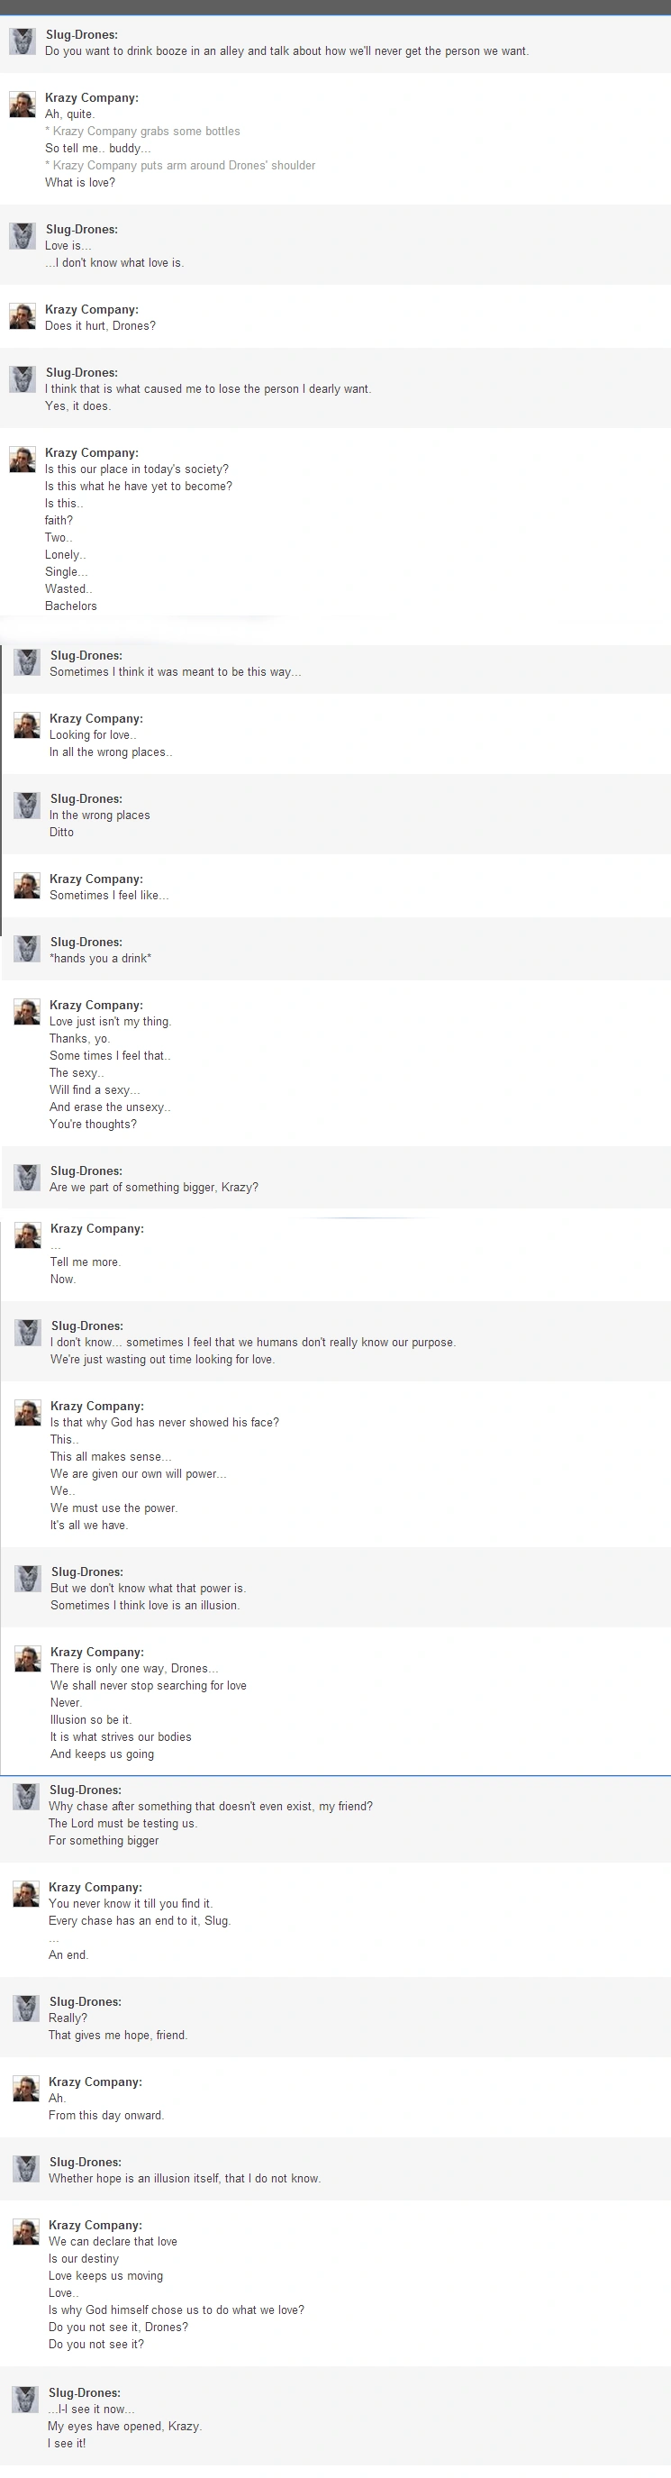Screen dimensions: 671x2478
Task: Click Krazy Company avatar beside "Looking for love.."
Action: [x=27, y=725]
